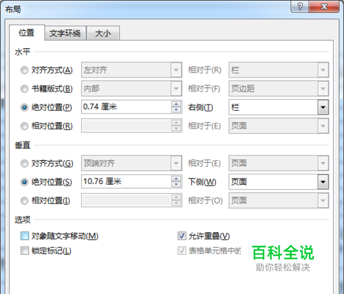
Task: Select vertical 对齐方式(G) radio button
Action: (24, 163)
